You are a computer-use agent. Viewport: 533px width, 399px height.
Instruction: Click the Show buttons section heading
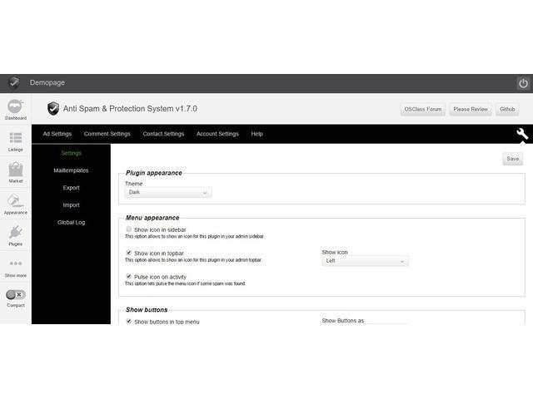coord(147,309)
